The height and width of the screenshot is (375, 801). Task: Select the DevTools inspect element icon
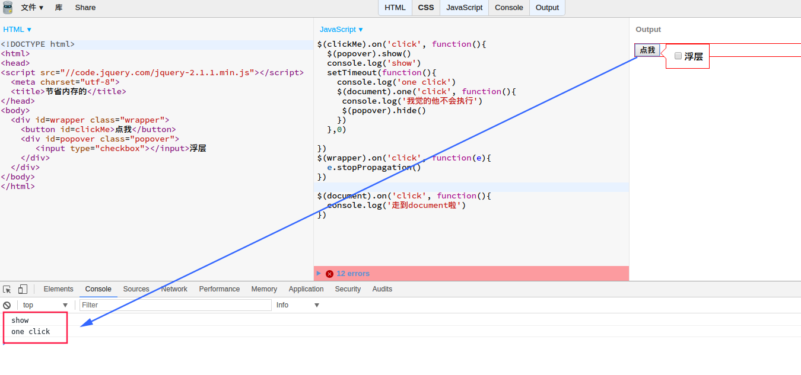pos(7,289)
